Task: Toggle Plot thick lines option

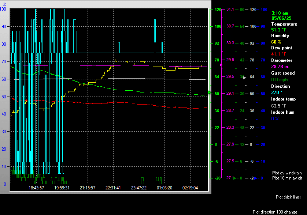Action: tap(288, 197)
